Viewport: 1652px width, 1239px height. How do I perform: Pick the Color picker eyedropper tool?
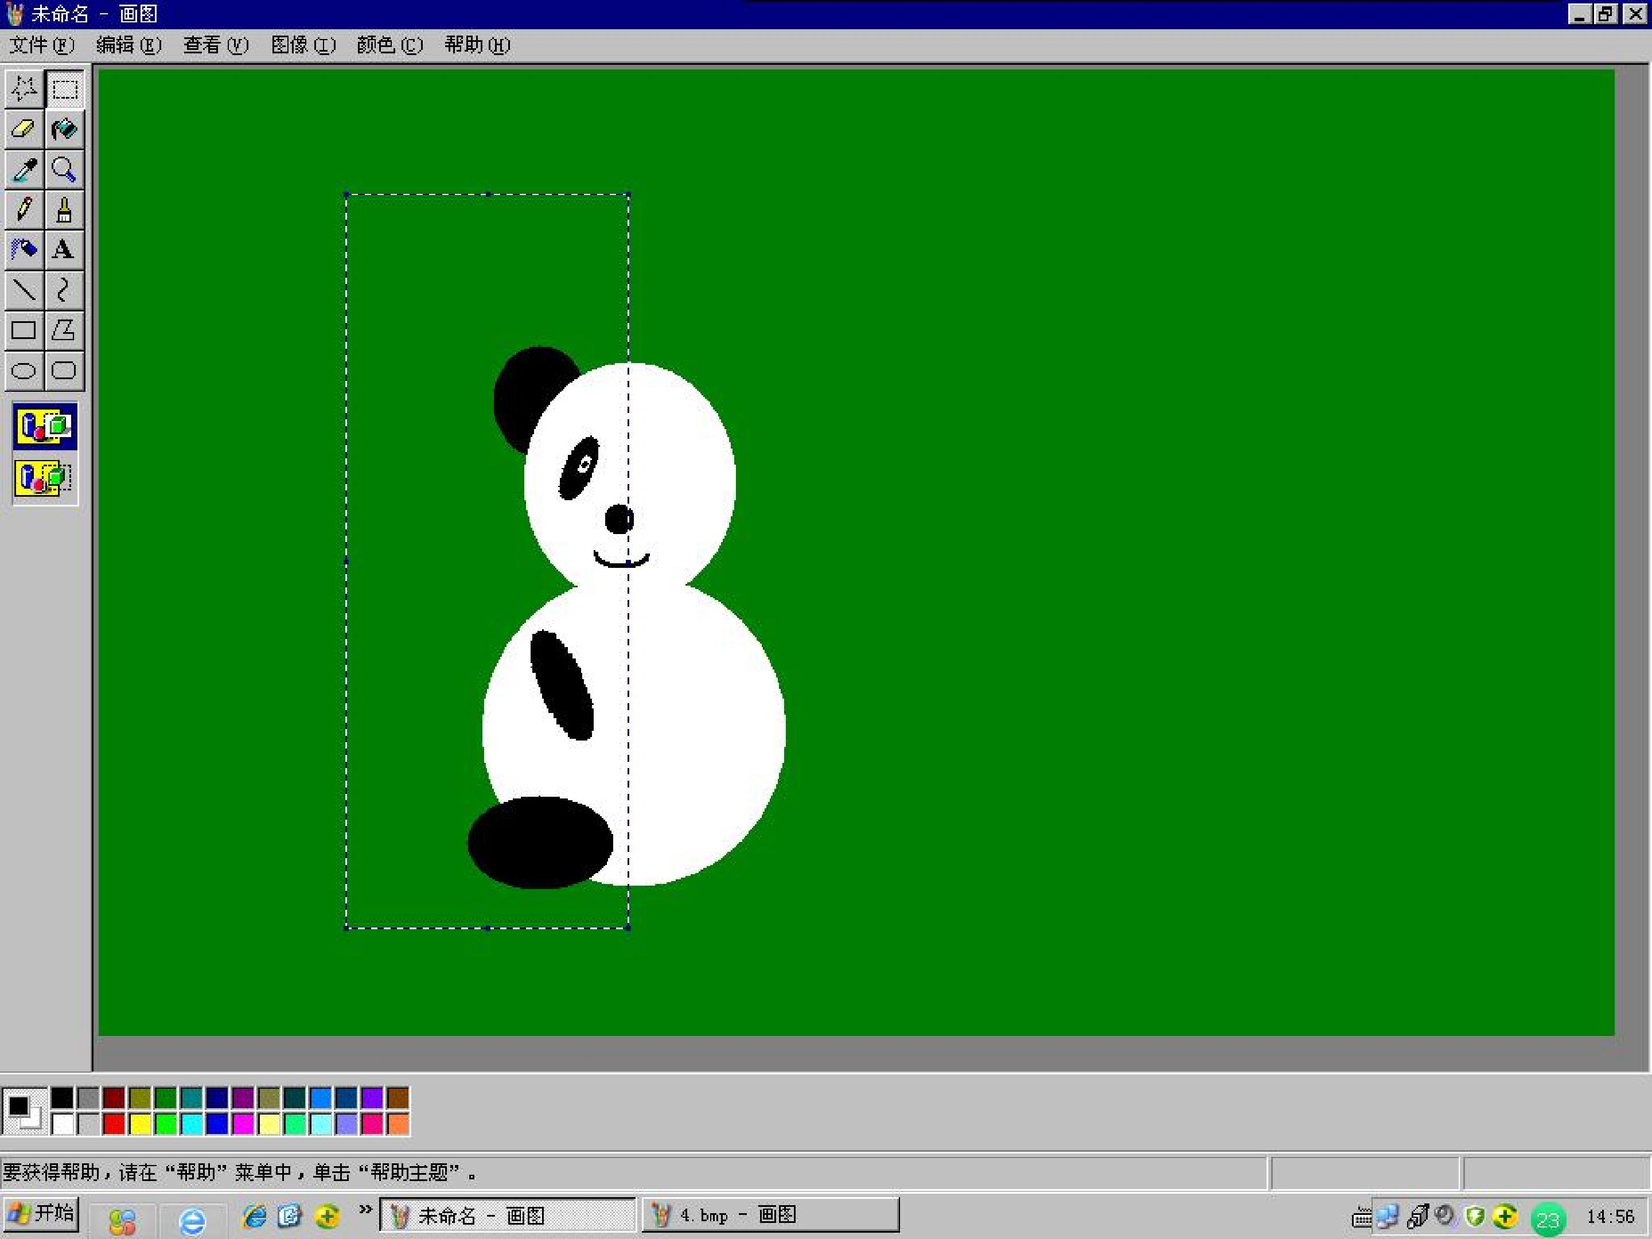[24, 170]
